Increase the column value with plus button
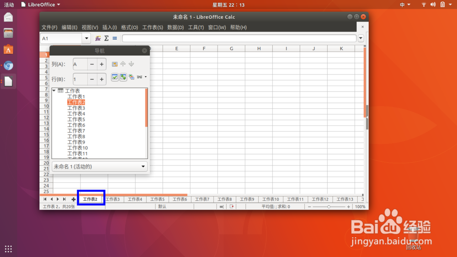Viewport: 457px width, 257px height. pos(101,64)
